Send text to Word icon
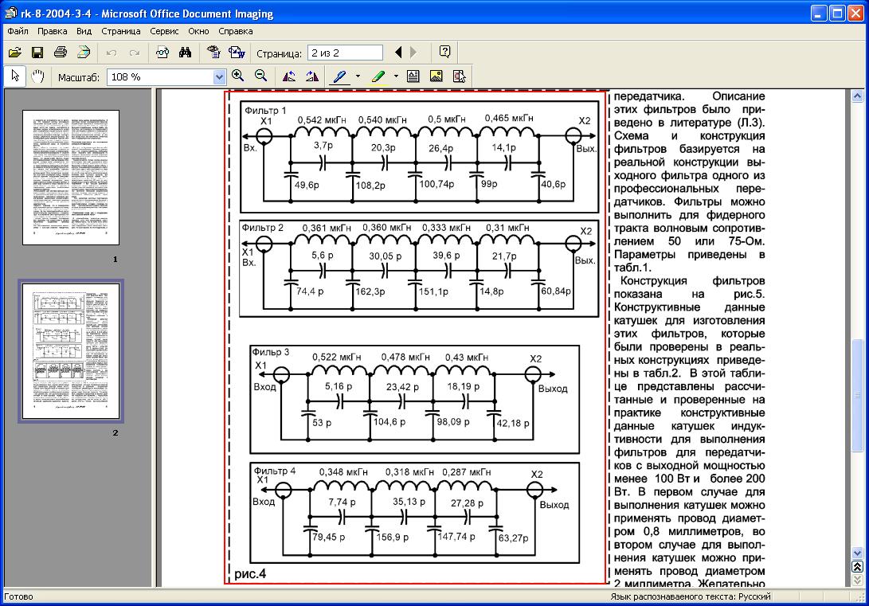The width and height of the screenshot is (869, 606). point(237,53)
